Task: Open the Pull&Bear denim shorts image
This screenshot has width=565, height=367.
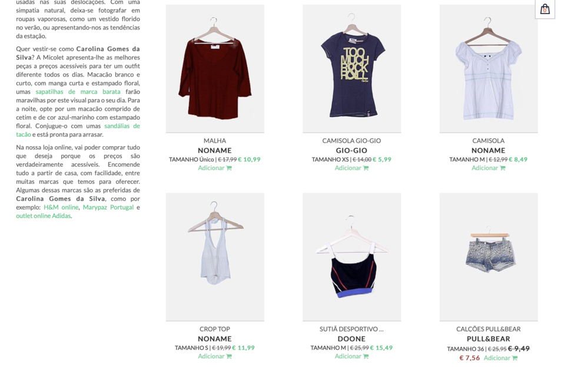Action: [x=488, y=257]
